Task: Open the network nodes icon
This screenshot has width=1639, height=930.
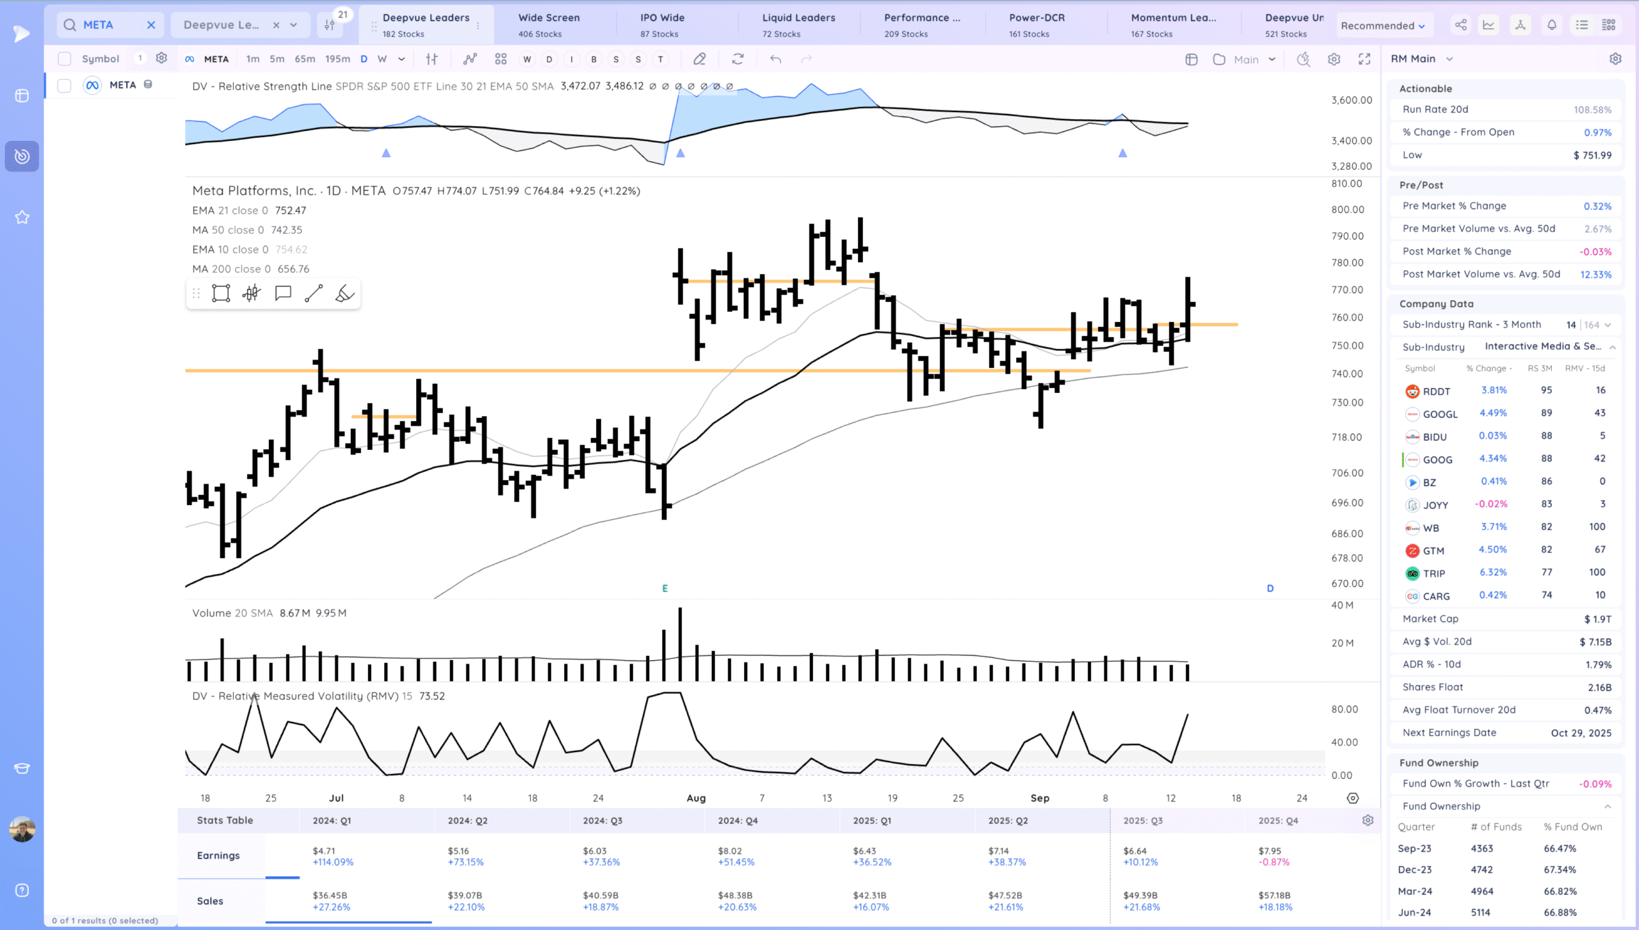Action: click(x=1520, y=25)
